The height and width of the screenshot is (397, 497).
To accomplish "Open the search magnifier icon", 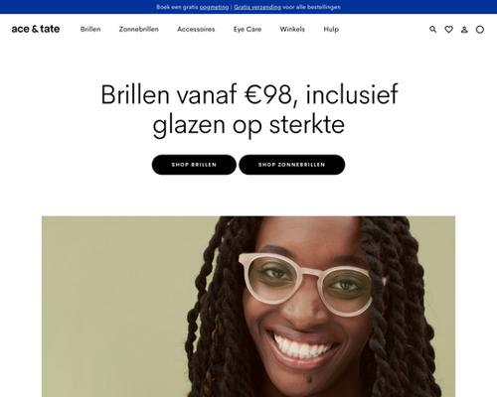I will click(432, 29).
